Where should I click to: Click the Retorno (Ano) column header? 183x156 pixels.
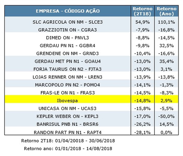click(x=166, y=11)
